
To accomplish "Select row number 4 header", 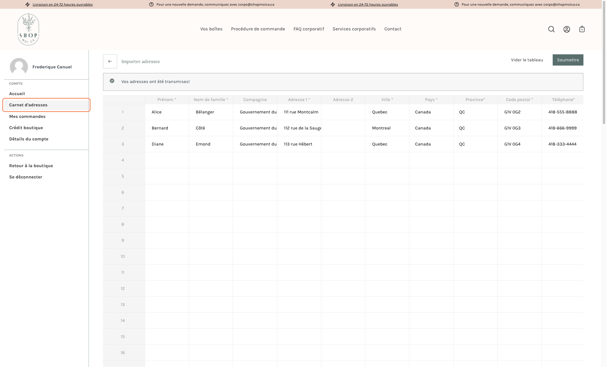I will point(124,160).
